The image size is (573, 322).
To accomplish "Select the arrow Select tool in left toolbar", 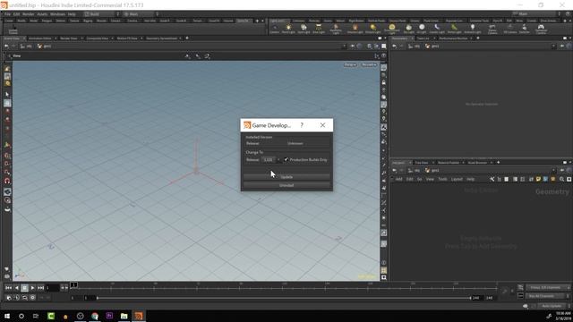I will tap(7, 95).
